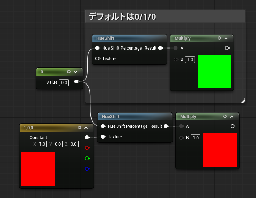Viewport: 256px width, 198px height.
Task: Click the Result output pin of the lower HueShift node
Action: [x=166, y=126]
